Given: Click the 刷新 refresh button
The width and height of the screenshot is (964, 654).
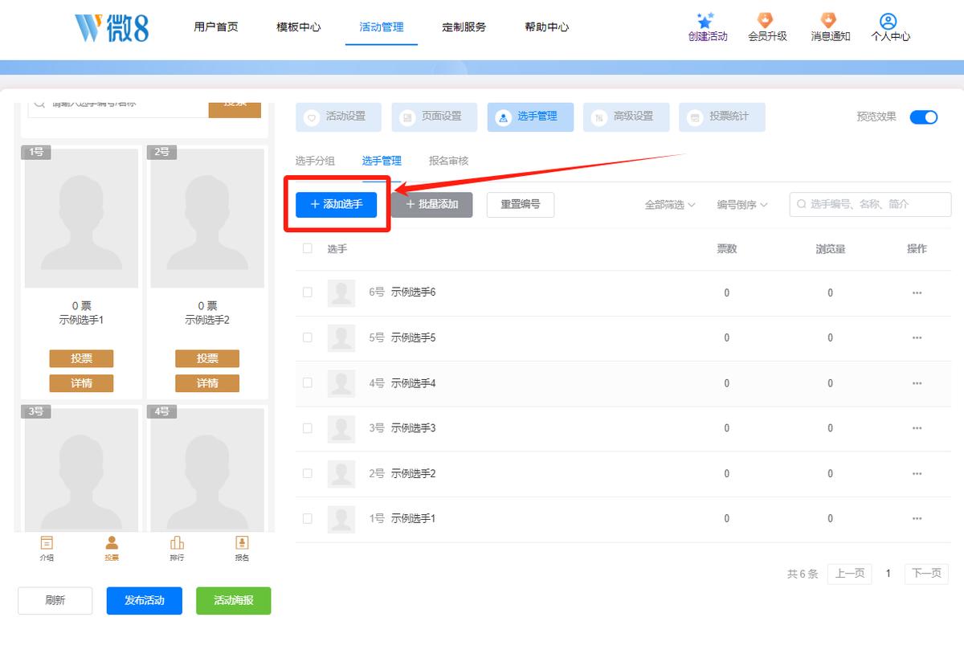Looking at the screenshot, I should click(55, 600).
